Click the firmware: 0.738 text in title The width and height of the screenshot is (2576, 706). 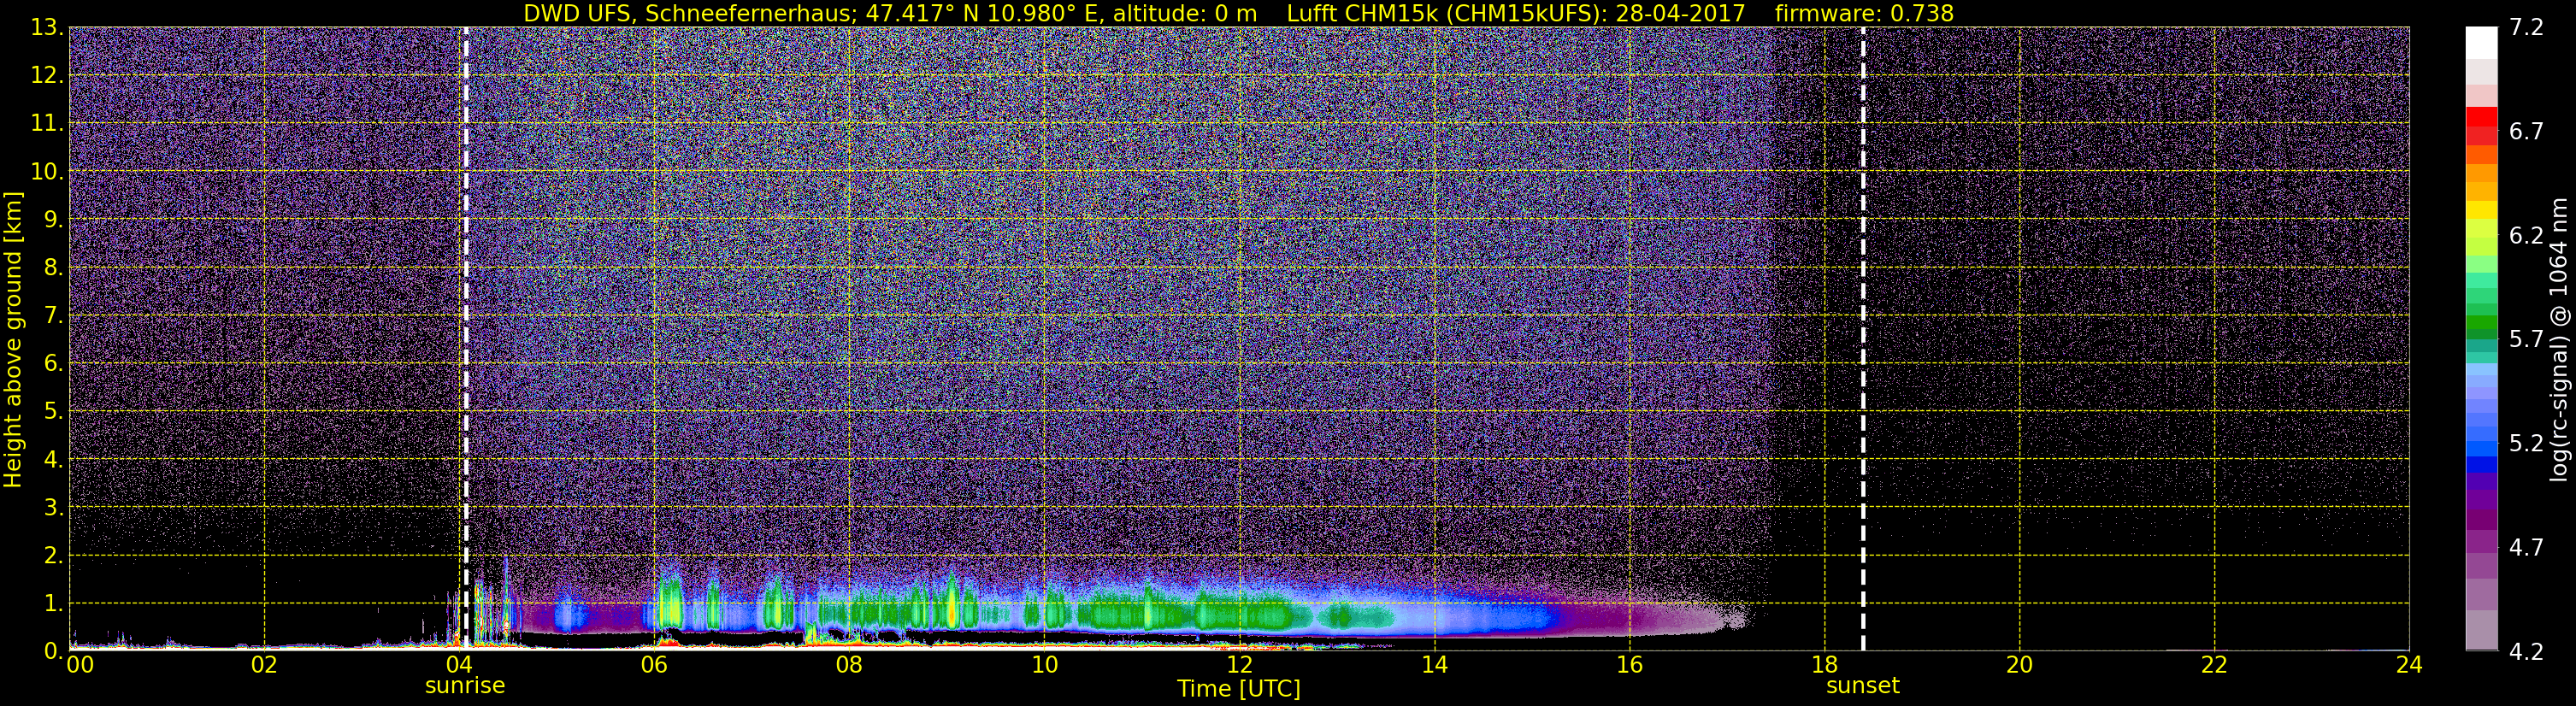pos(1864,13)
